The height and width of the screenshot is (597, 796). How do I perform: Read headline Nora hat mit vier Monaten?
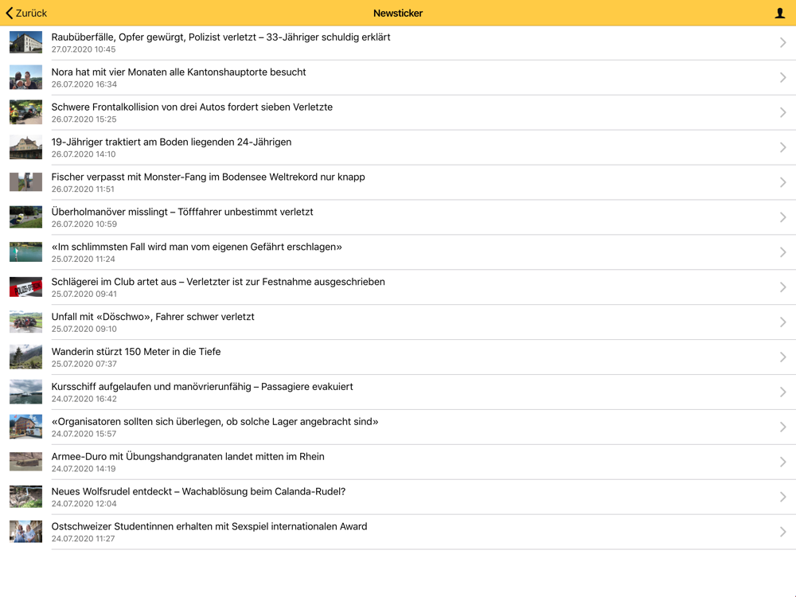pos(178,72)
